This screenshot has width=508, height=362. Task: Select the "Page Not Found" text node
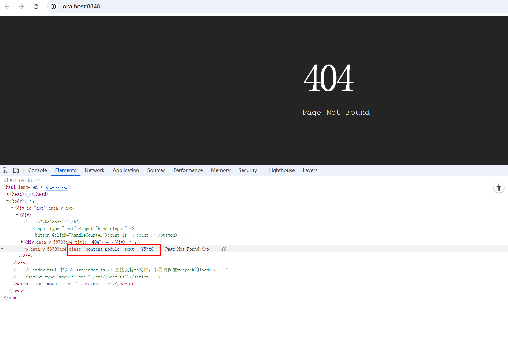182,249
